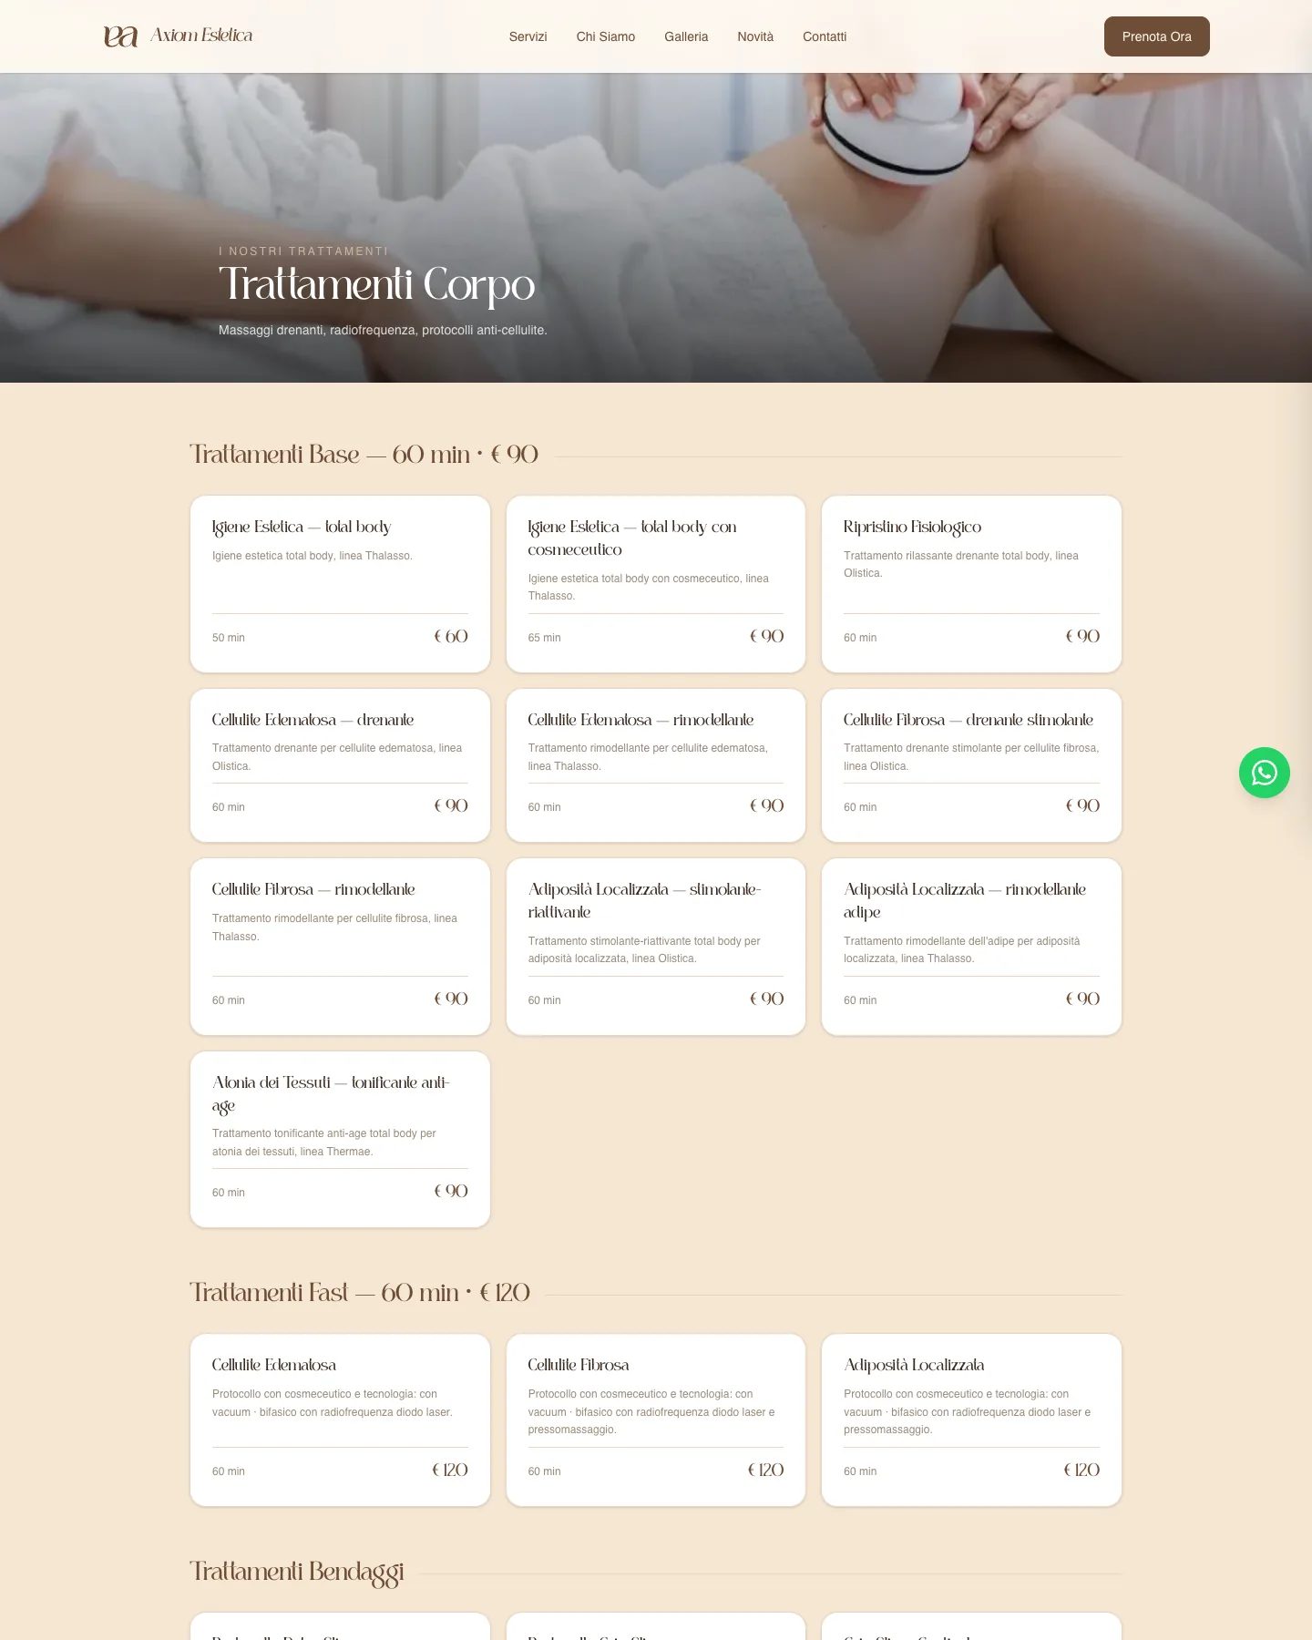Click the 65 min duration label
This screenshot has height=1640, width=1312.
545,638
